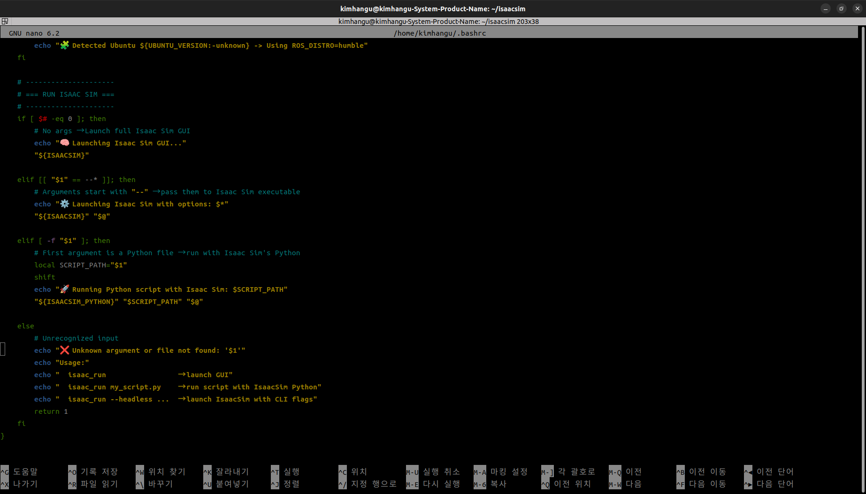The image size is (866, 494).
Task: Click the /home/kimhangu/.bashrc filename in nano header
Action: [439, 33]
